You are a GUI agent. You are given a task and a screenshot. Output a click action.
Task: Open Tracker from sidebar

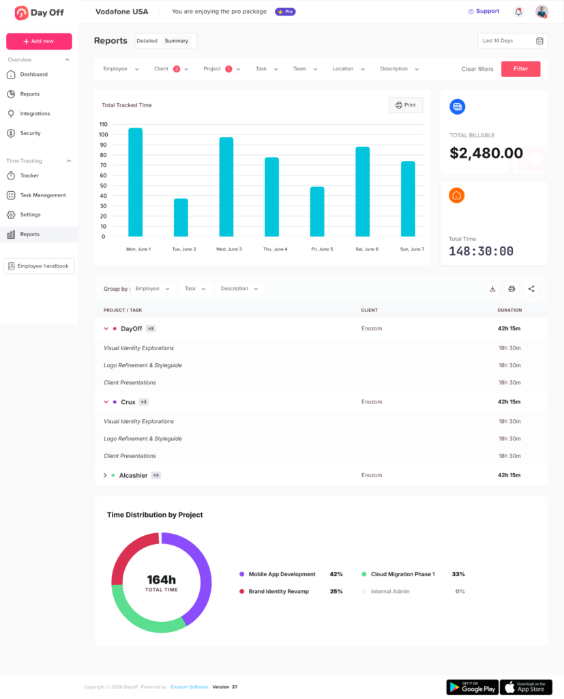click(x=29, y=175)
